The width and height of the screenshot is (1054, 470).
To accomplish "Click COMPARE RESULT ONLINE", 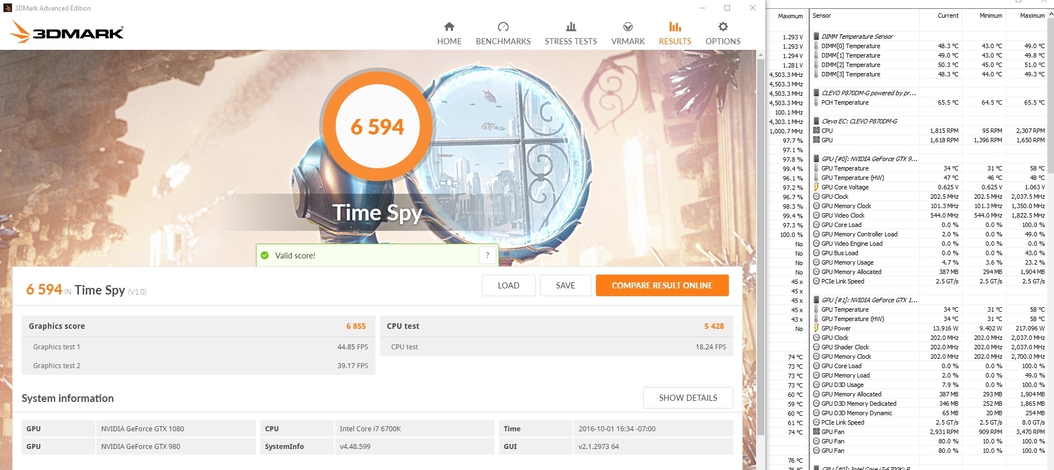I will [x=662, y=285].
